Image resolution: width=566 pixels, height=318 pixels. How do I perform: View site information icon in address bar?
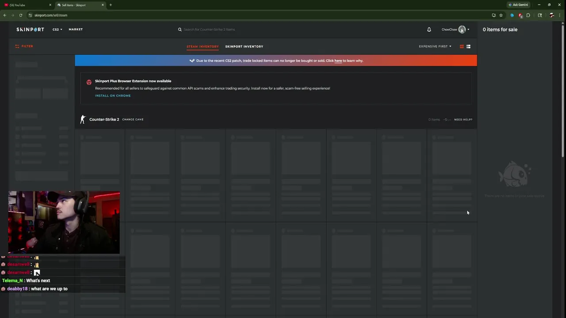pos(30,15)
